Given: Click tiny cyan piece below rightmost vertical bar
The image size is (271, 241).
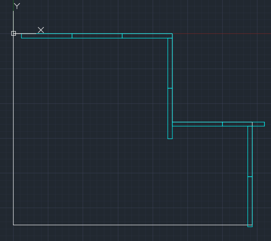Looking at the screenshot, I should (250, 226).
